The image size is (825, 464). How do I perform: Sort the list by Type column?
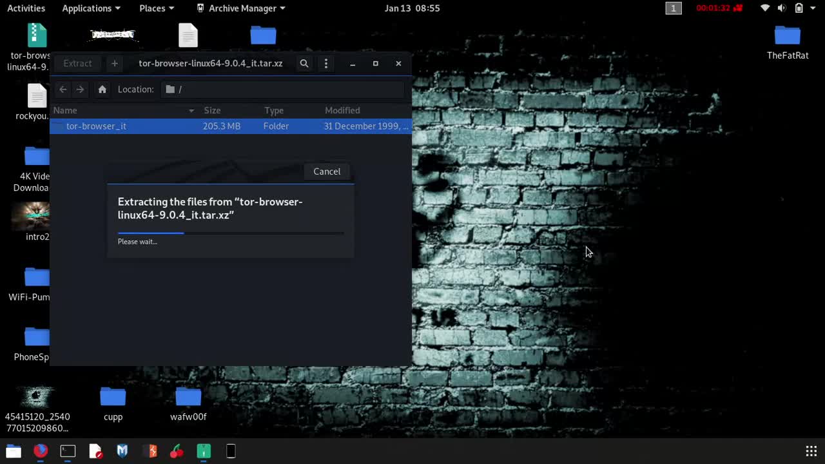point(291,110)
